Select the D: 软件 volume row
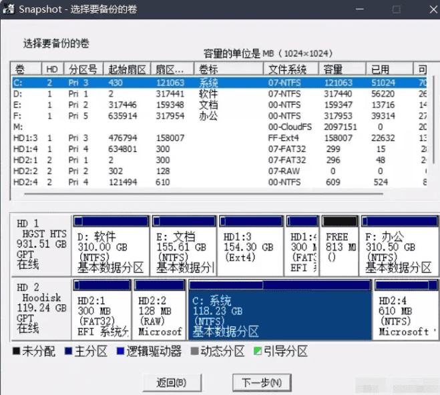The height and width of the screenshot is (395, 440). coord(219,93)
